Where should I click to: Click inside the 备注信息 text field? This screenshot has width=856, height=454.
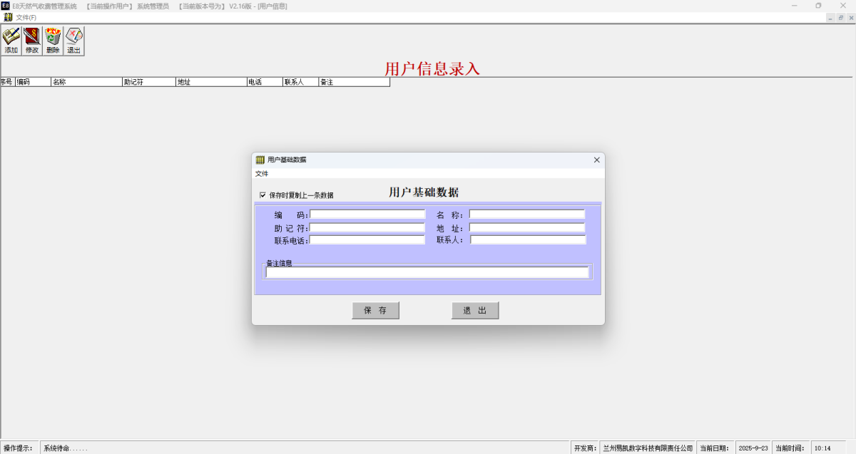click(427, 272)
